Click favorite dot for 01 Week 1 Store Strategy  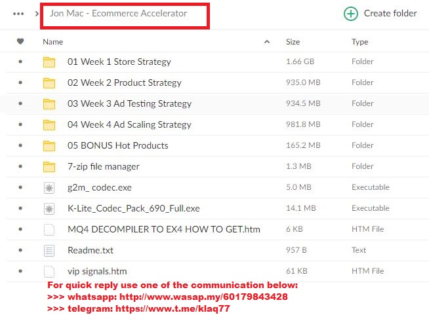click(20, 62)
